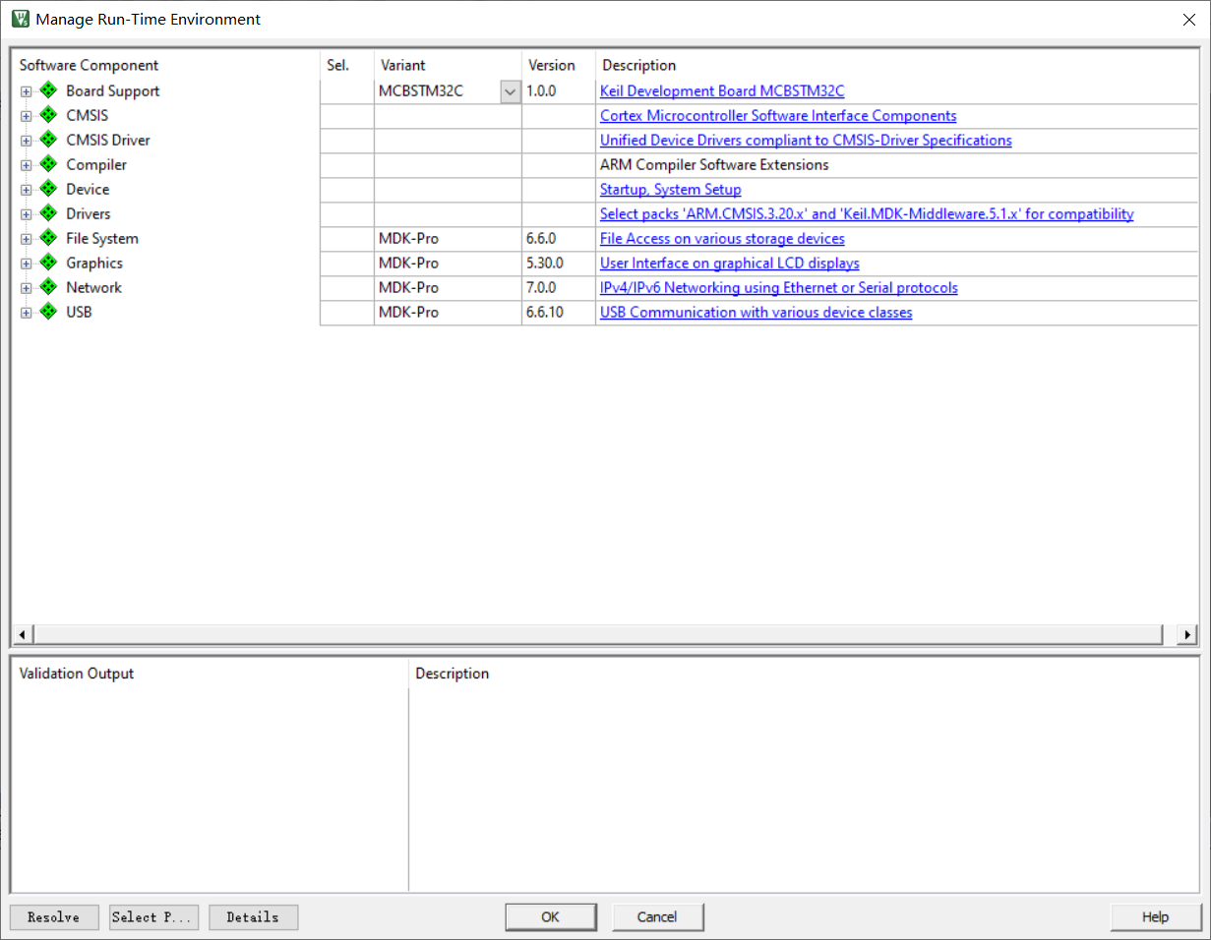The width and height of the screenshot is (1211, 940).
Task: Expand the CMSIS tree node
Action: pyautogui.click(x=27, y=116)
